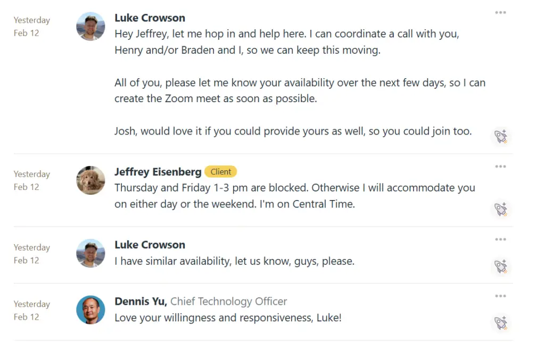Click rocket boost icon on Luke's first message
545x342 pixels.
[501, 137]
